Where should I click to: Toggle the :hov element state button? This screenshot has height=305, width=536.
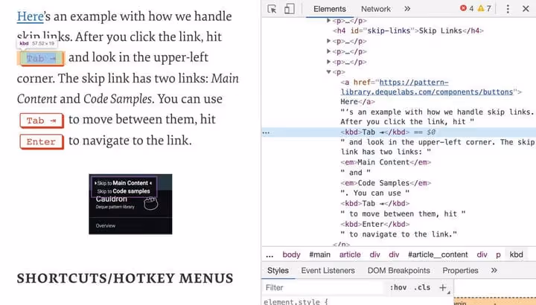398,288
